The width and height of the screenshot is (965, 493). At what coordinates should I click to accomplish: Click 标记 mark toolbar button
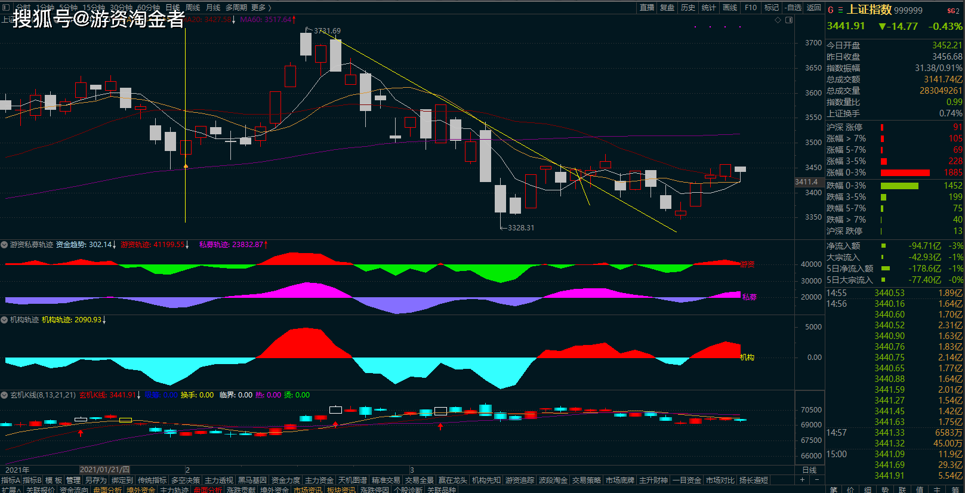(772, 8)
